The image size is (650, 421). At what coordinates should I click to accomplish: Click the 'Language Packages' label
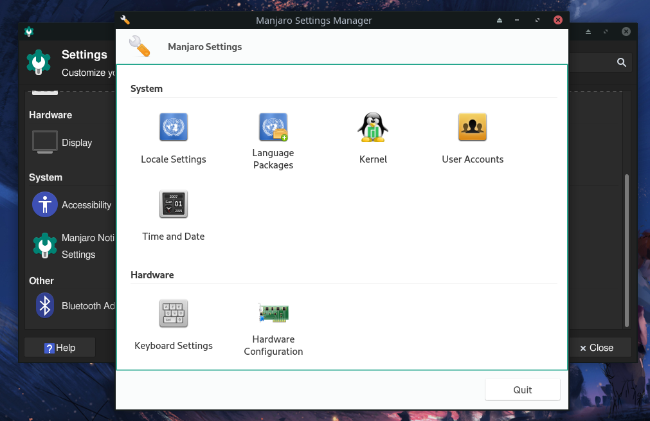[x=273, y=159]
